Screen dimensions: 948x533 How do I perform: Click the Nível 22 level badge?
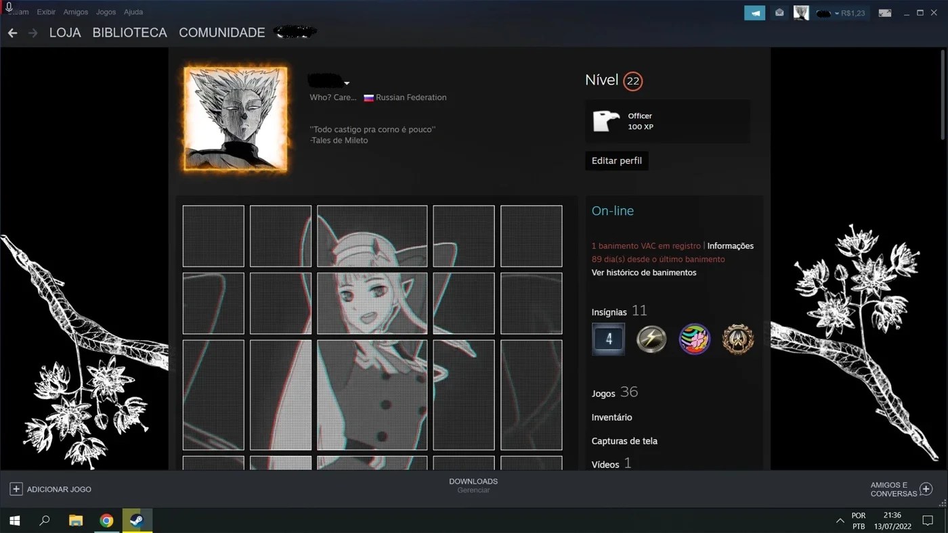632,81
